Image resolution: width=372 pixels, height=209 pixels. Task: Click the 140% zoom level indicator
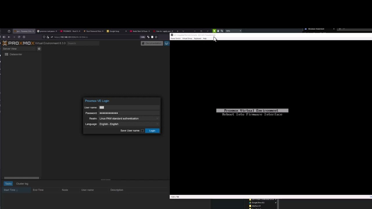(x=142, y=37)
